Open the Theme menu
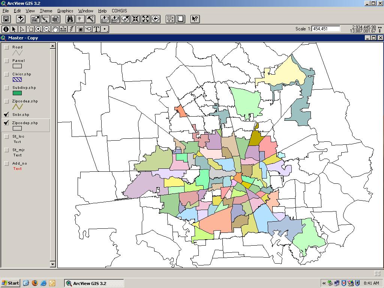 coord(46,11)
